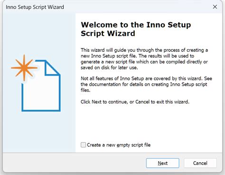Click the word "documentation" in the second paragraph
The width and height of the screenshot is (225, 175).
pyautogui.click(x=105, y=84)
